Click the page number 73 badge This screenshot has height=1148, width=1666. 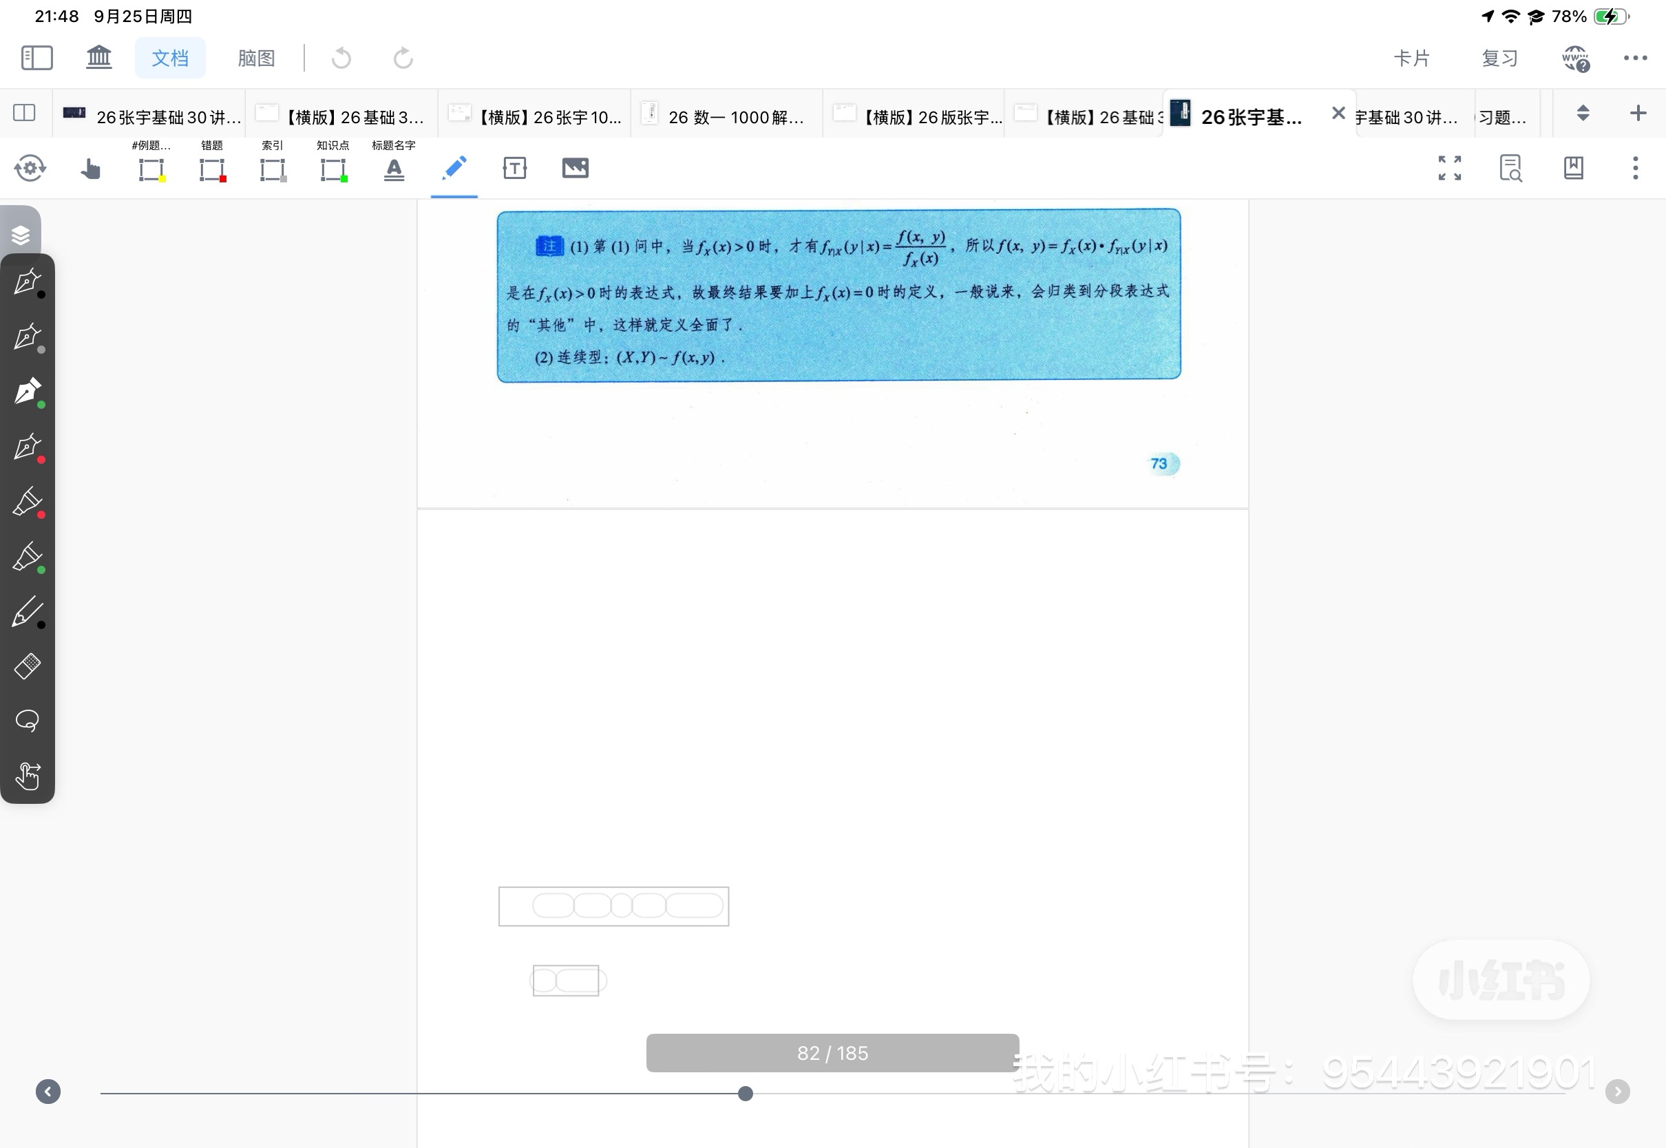(1159, 463)
